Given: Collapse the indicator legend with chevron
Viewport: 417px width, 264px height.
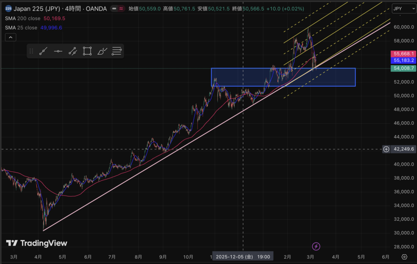Looking at the screenshot, I should pos(11,37).
